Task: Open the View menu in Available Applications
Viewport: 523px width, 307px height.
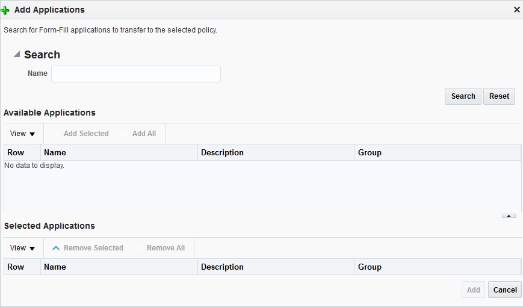Action: click(22, 134)
